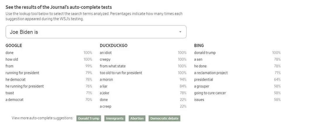Image resolution: width=310 pixels, height=126 pixels.
Task: Click the "issues" entry under Bing
Action: click(x=199, y=100)
